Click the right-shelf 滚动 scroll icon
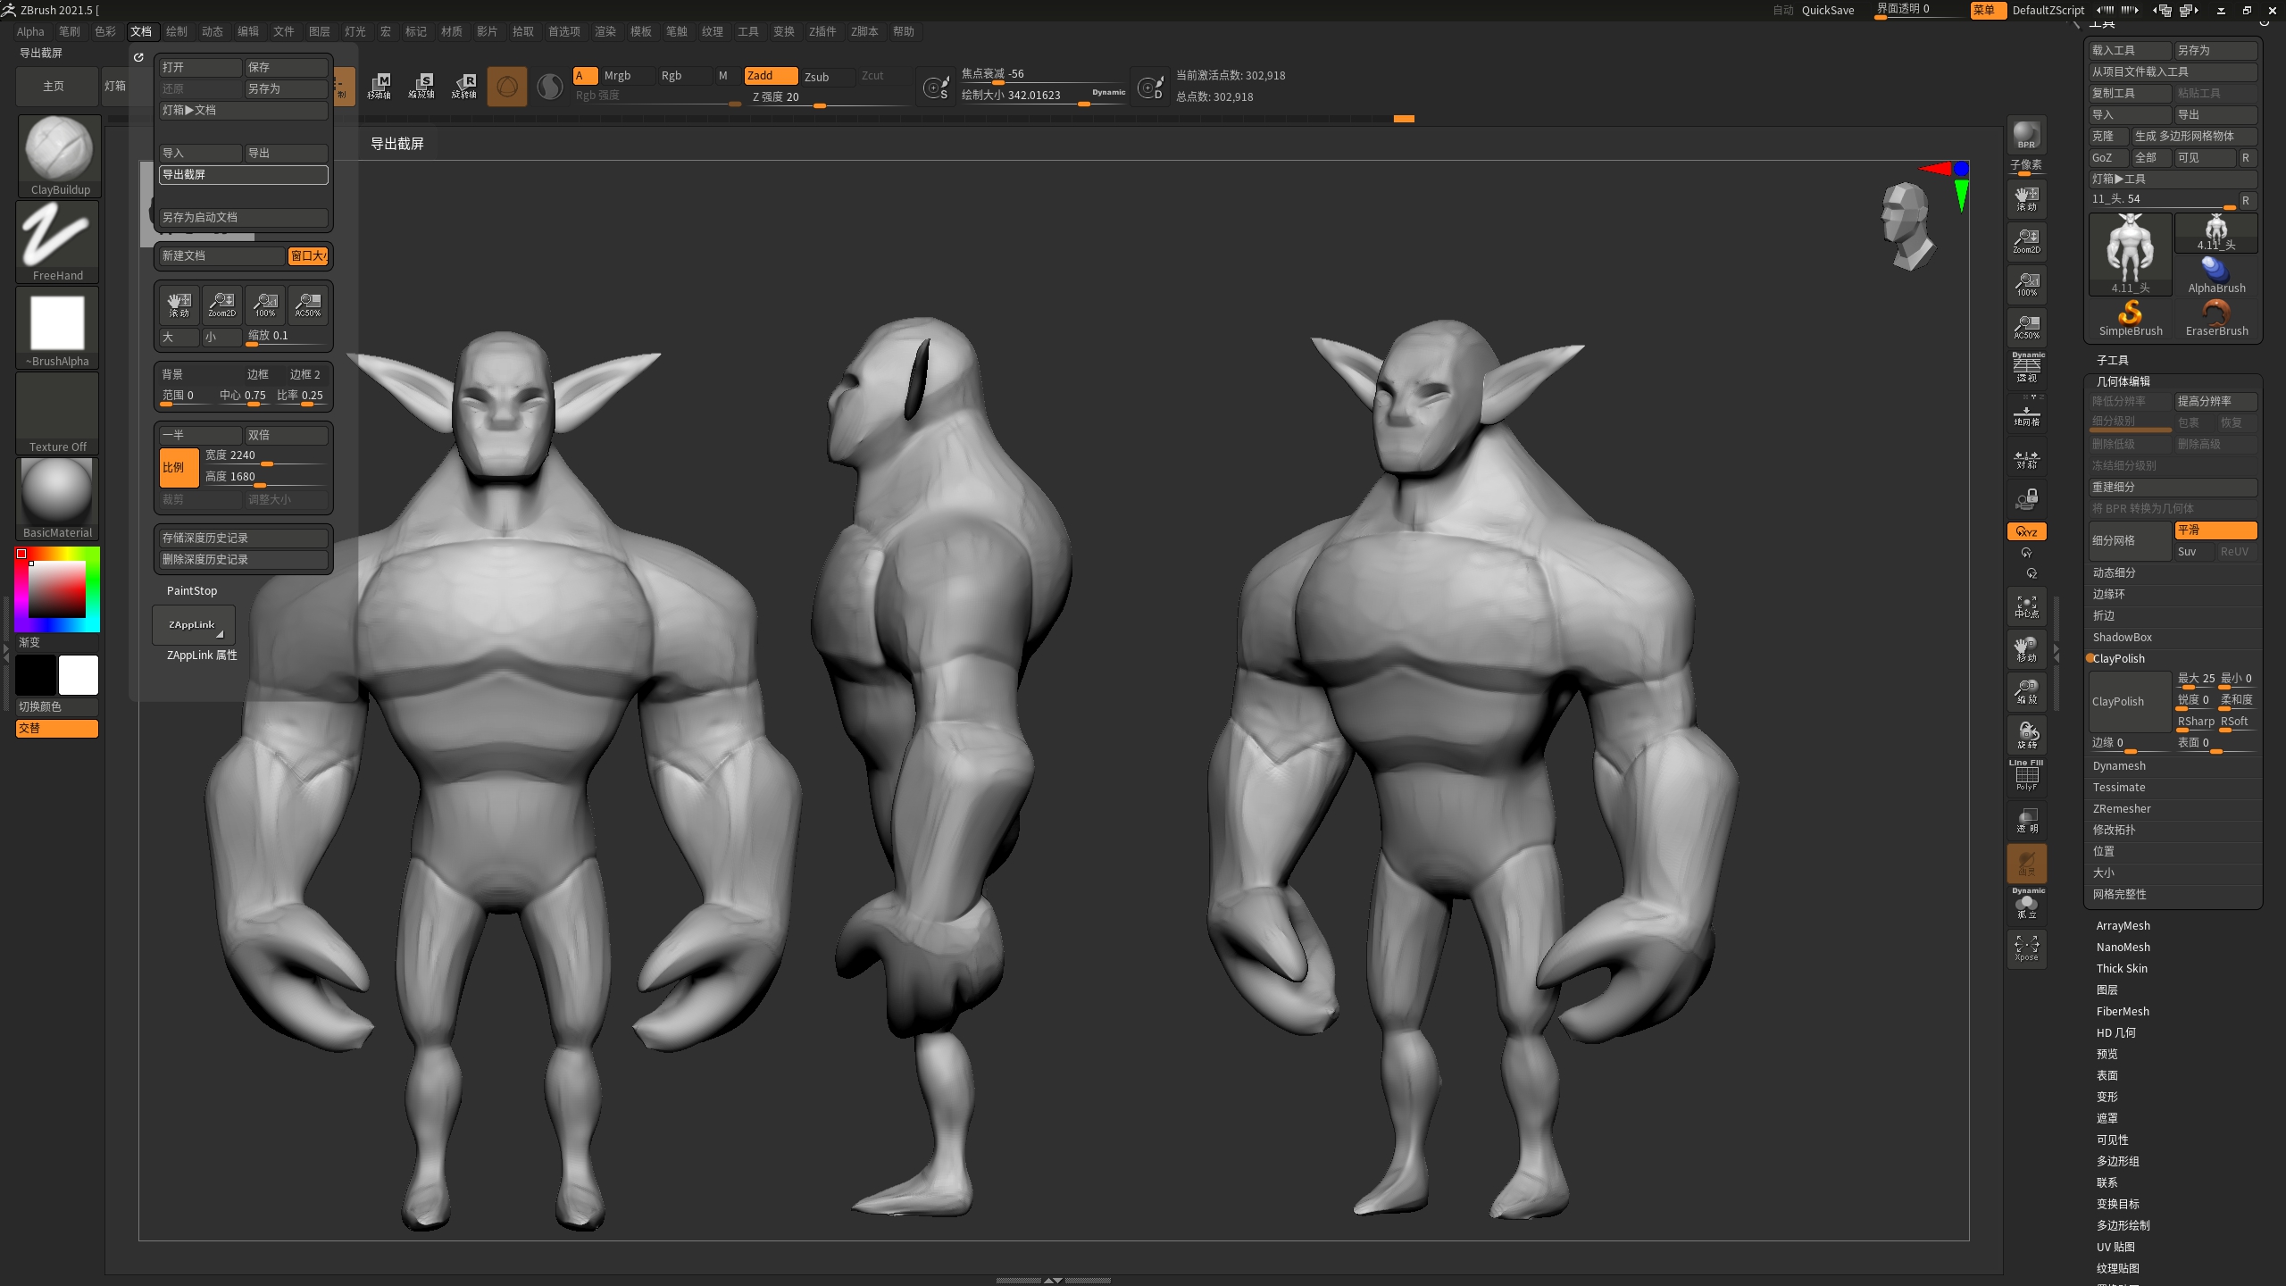Screen dimensions: 2286x1286 2026,198
